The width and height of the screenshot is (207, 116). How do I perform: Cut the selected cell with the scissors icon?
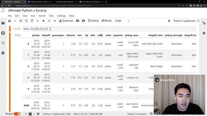point(21,21)
